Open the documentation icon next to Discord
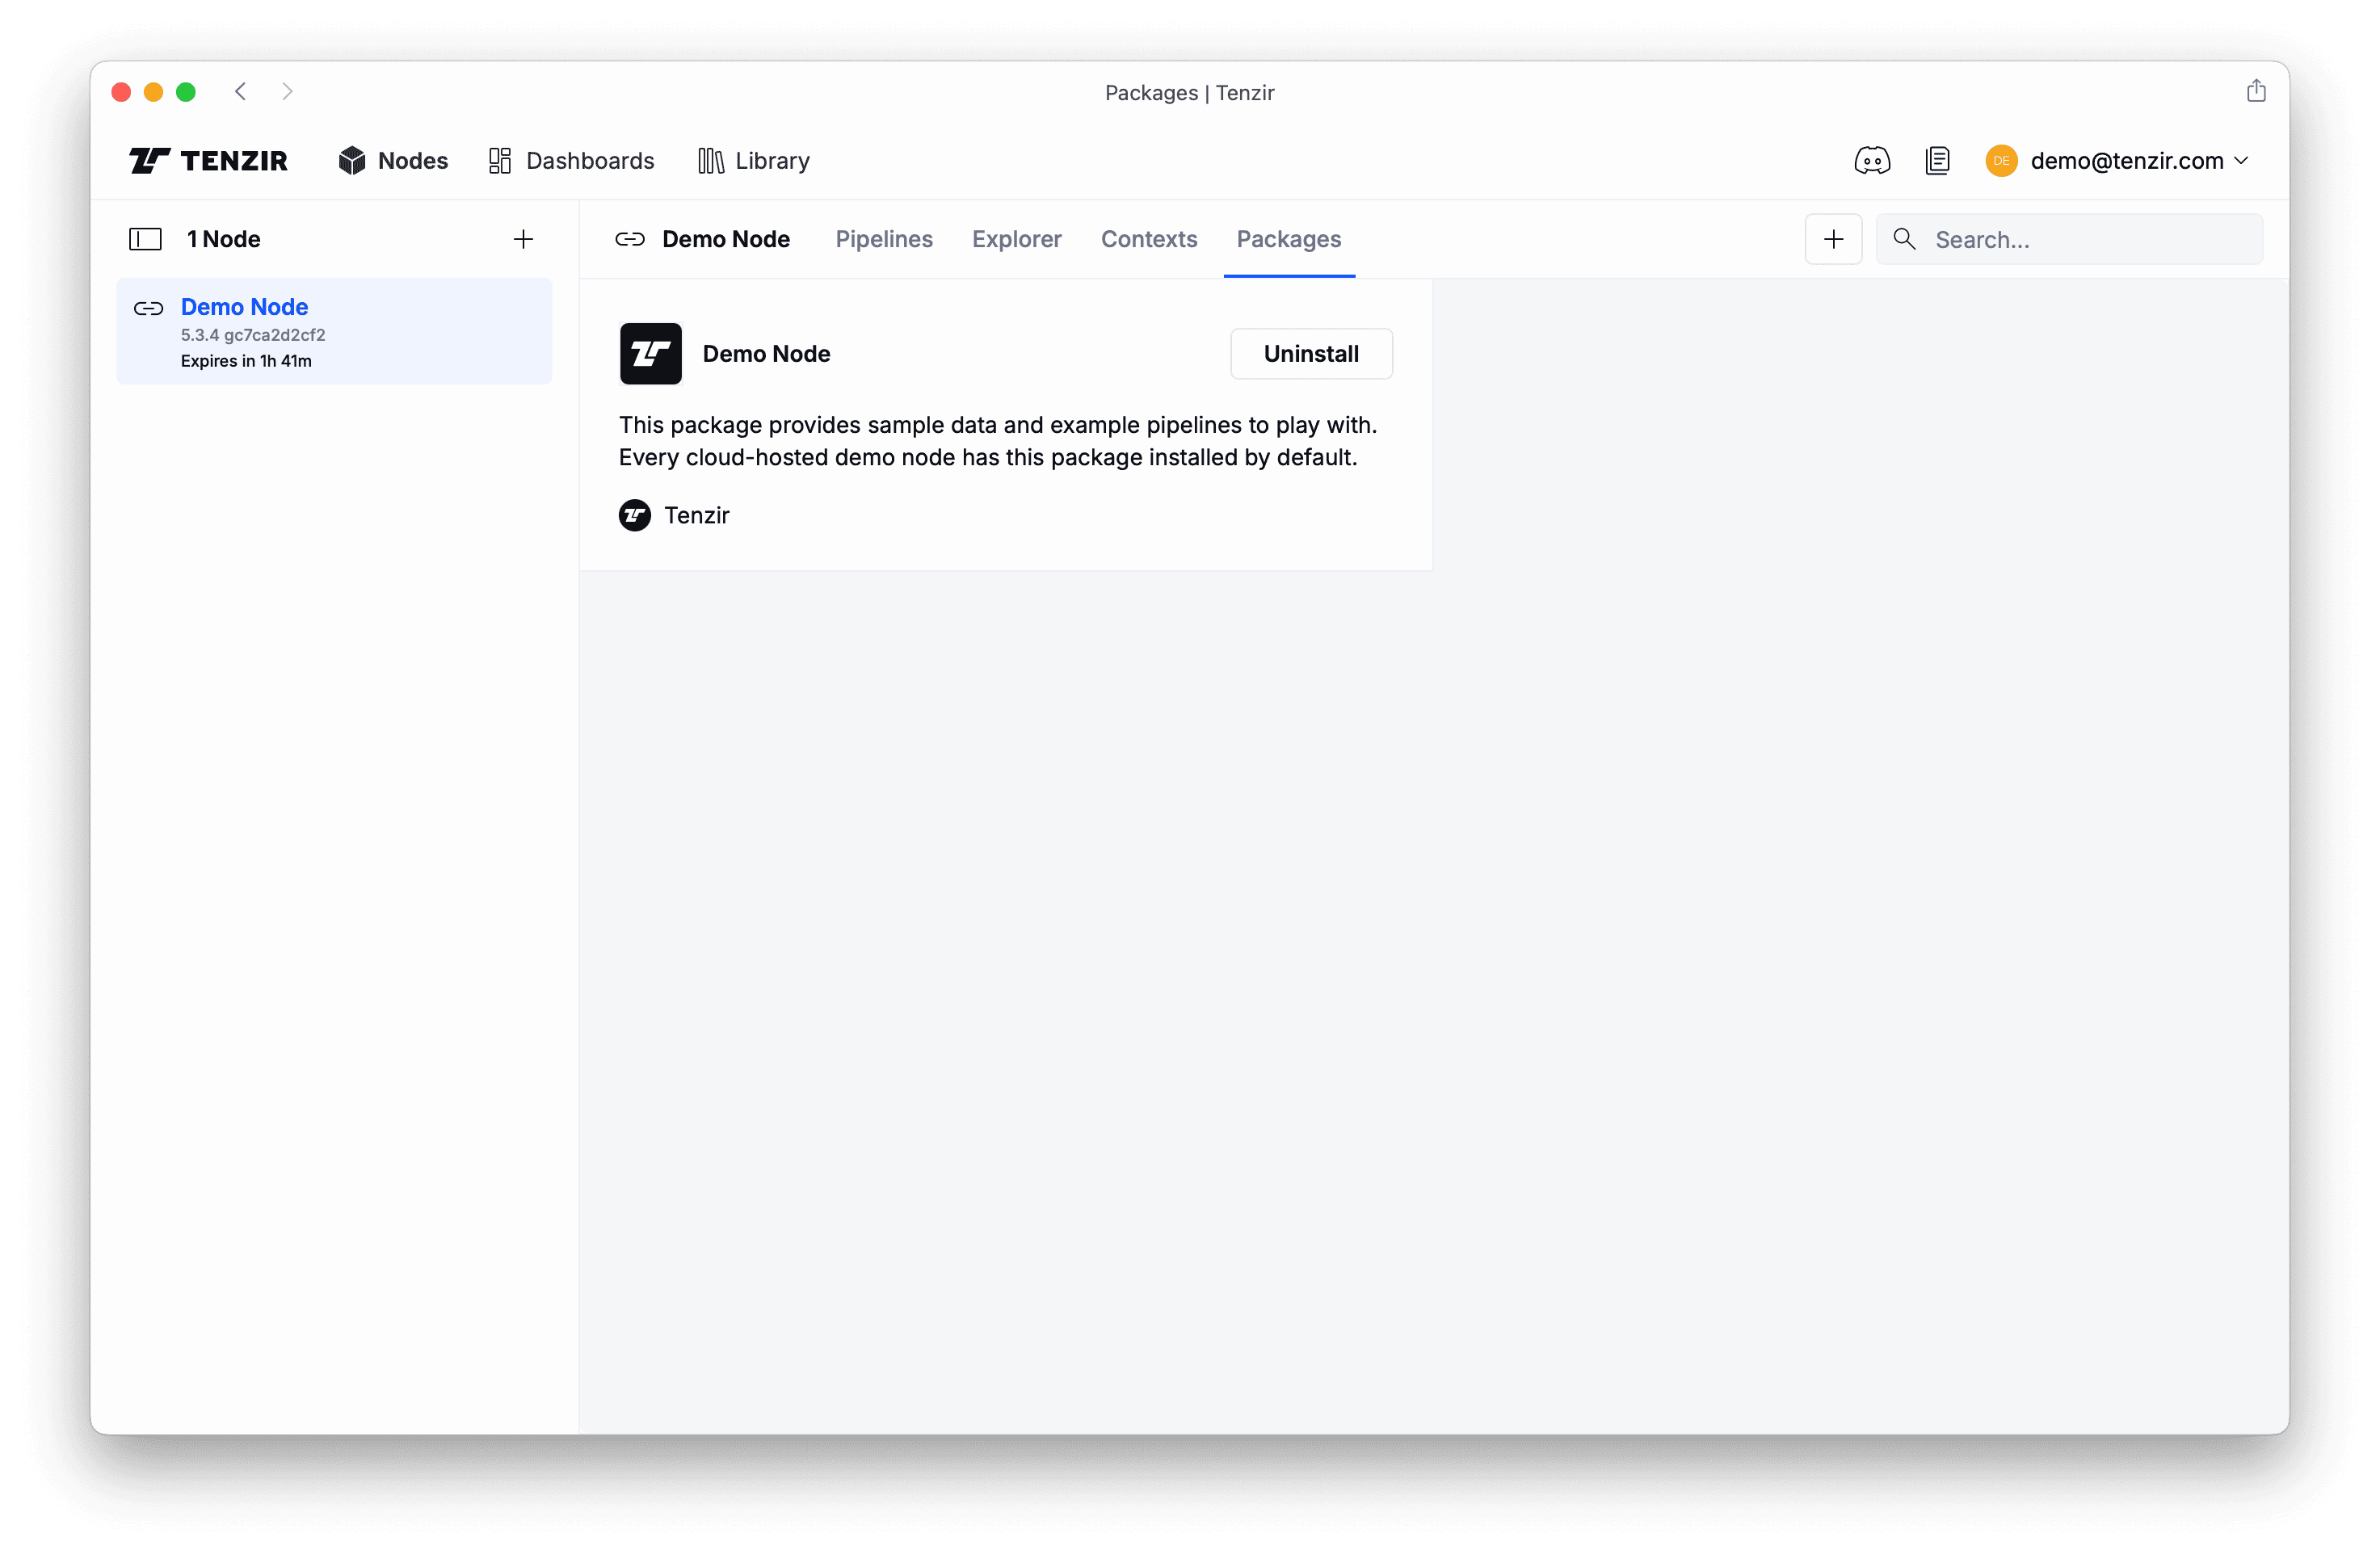Viewport: 2380px width, 1554px height. (1938, 160)
